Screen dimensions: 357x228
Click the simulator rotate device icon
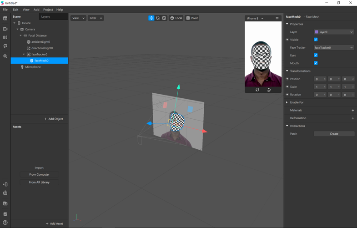[x=269, y=90]
